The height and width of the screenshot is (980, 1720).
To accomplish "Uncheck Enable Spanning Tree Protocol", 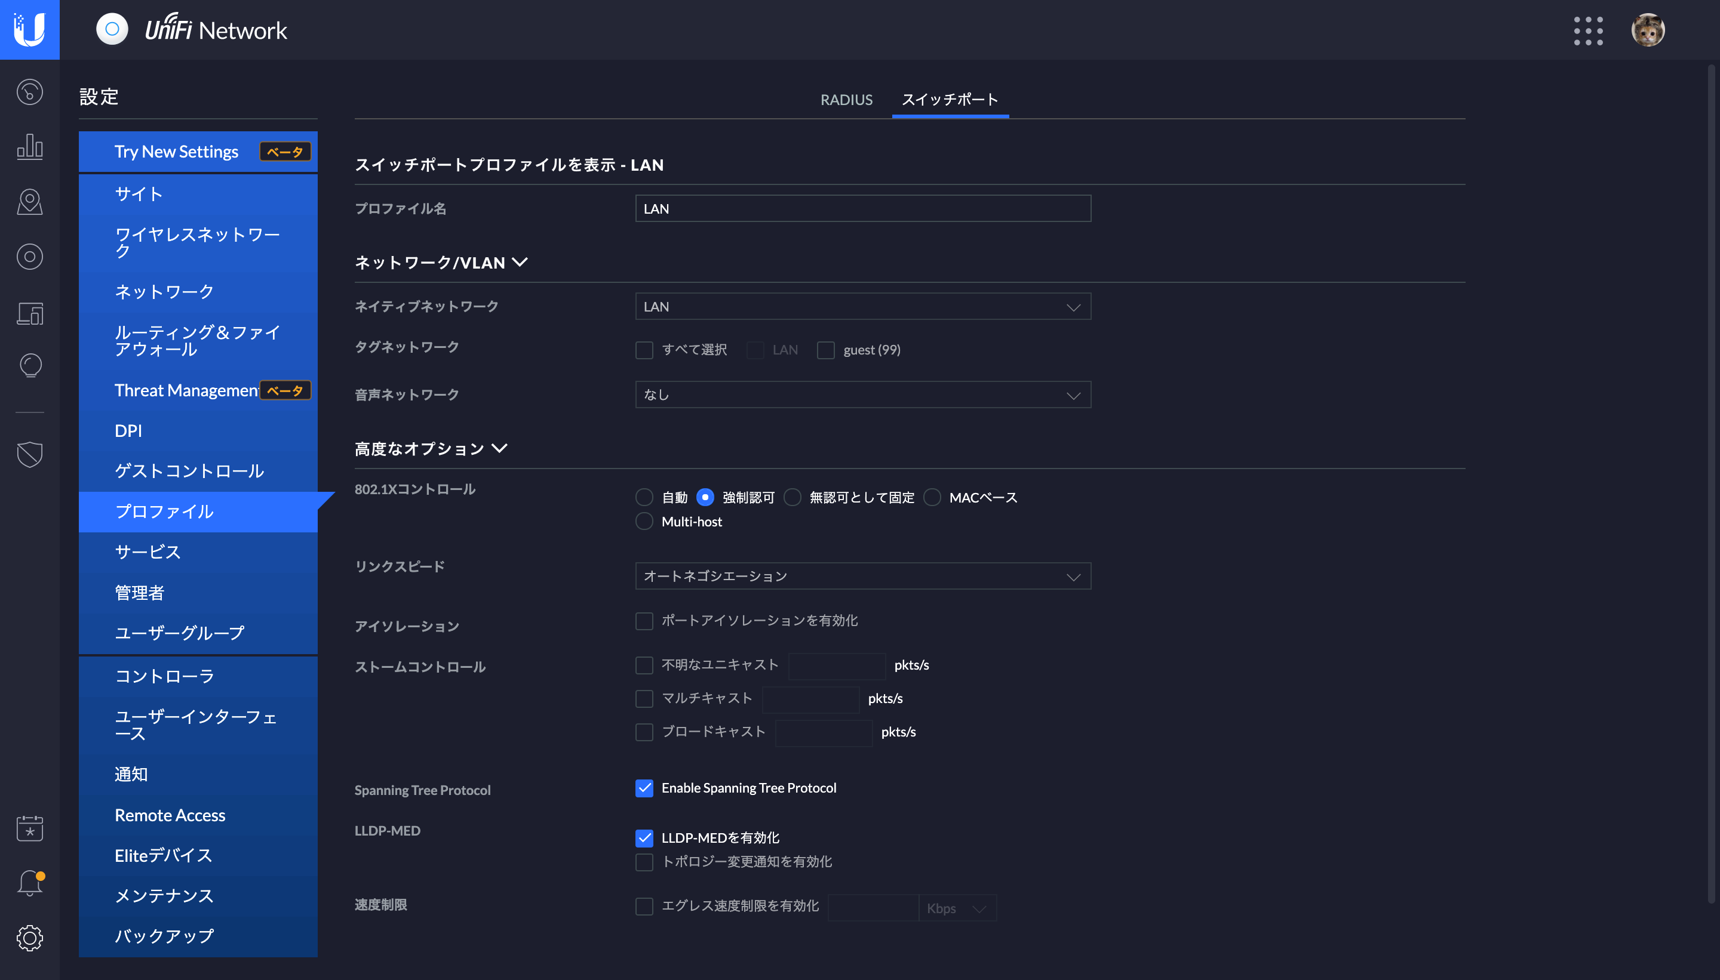I will [644, 788].
